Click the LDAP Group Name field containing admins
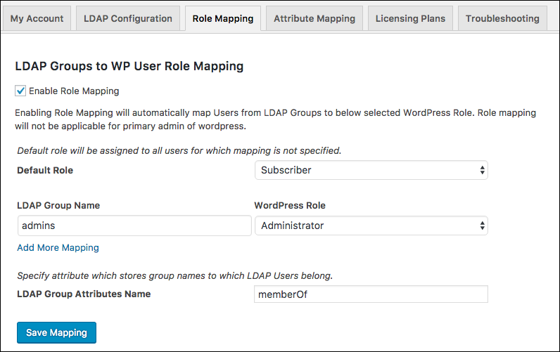 134,226
